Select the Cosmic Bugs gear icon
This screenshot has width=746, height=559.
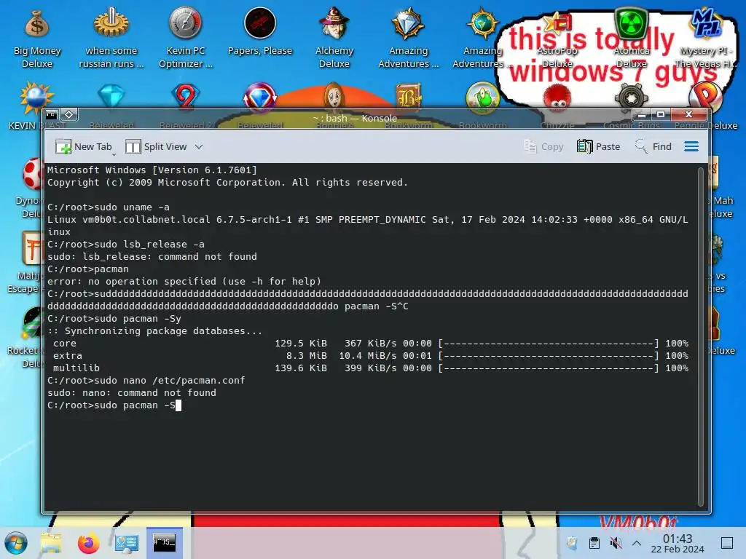point(632,97)
